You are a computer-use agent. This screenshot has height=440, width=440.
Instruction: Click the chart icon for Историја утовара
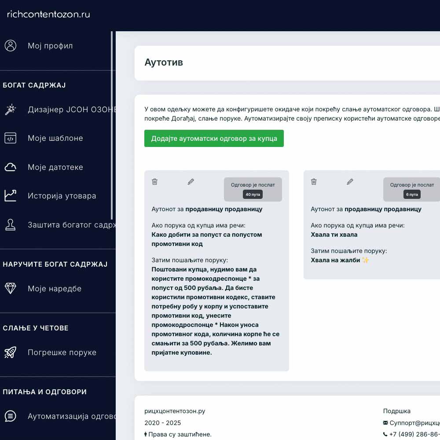pyautogui.click(x=11, y=196)
